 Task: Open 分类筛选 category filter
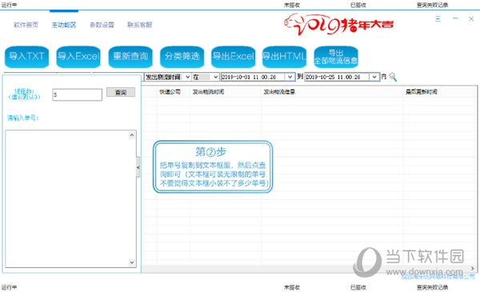coord(182,57)
